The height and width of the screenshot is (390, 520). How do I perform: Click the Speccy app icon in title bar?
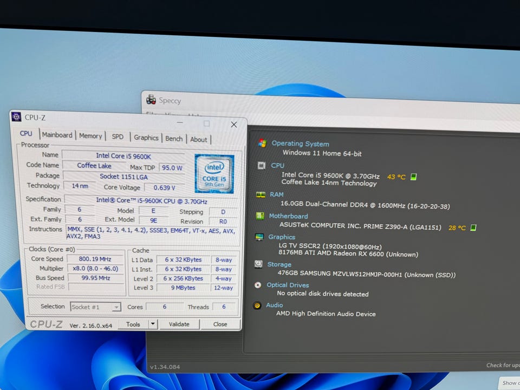point(151,100)
